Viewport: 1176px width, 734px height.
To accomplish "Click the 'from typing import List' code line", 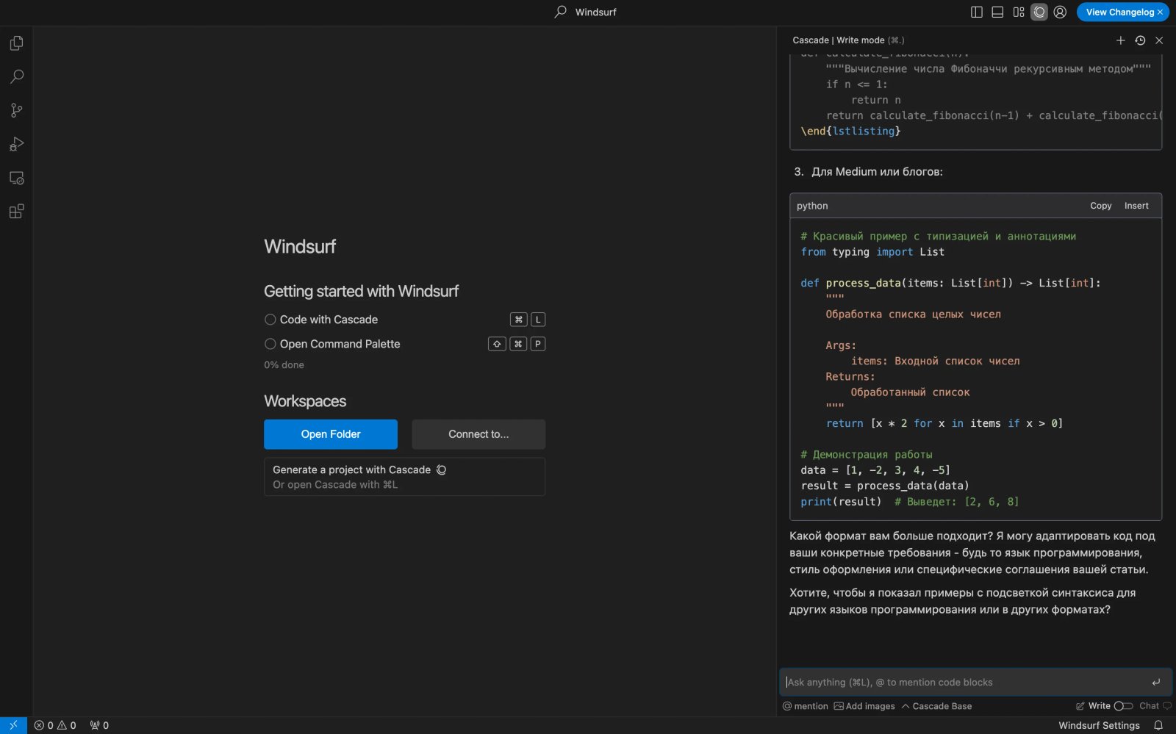I will pos(872,252).
